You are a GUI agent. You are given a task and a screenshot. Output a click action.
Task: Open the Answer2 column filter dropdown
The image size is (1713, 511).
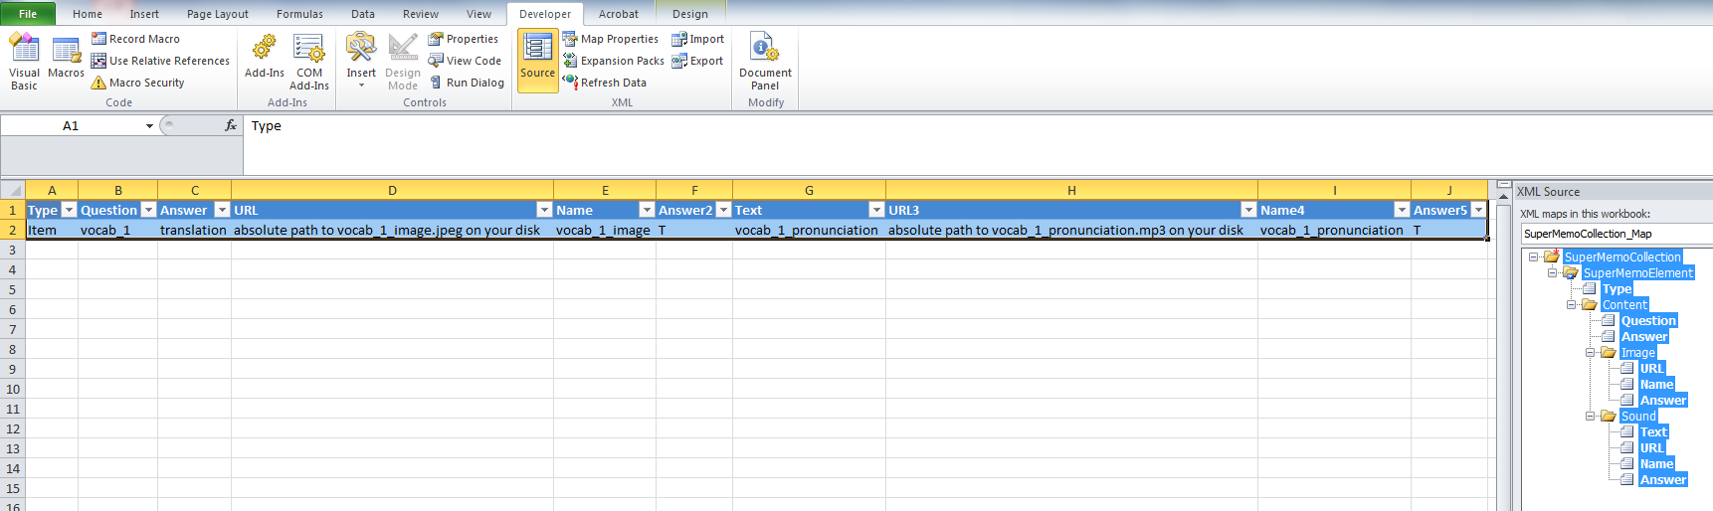(723, 210)
